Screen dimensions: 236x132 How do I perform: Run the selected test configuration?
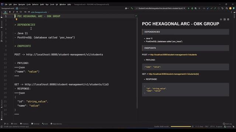[x=188, y=8]
